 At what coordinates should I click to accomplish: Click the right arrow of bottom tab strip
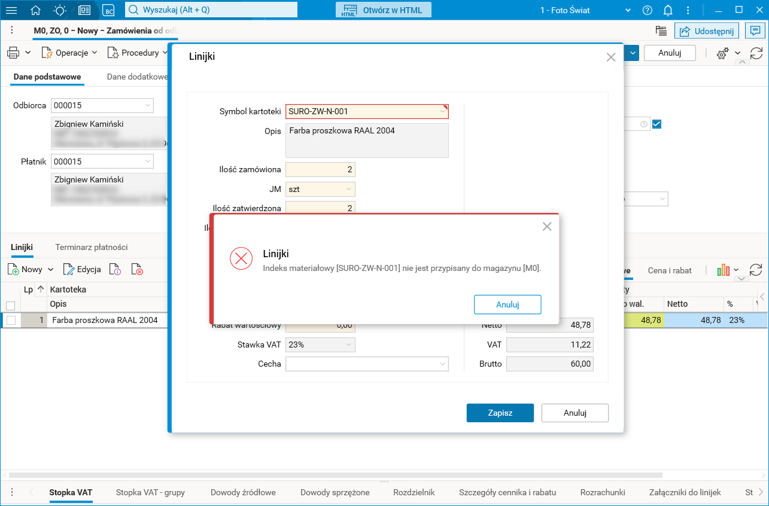(761, 492)
